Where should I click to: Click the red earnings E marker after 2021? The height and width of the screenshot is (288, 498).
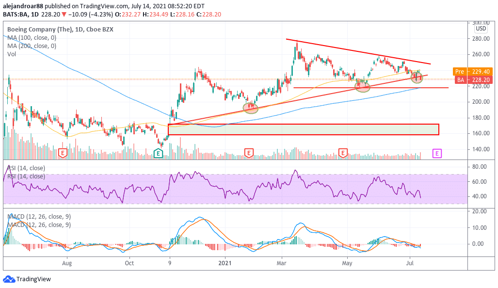(x=249, y=153)
